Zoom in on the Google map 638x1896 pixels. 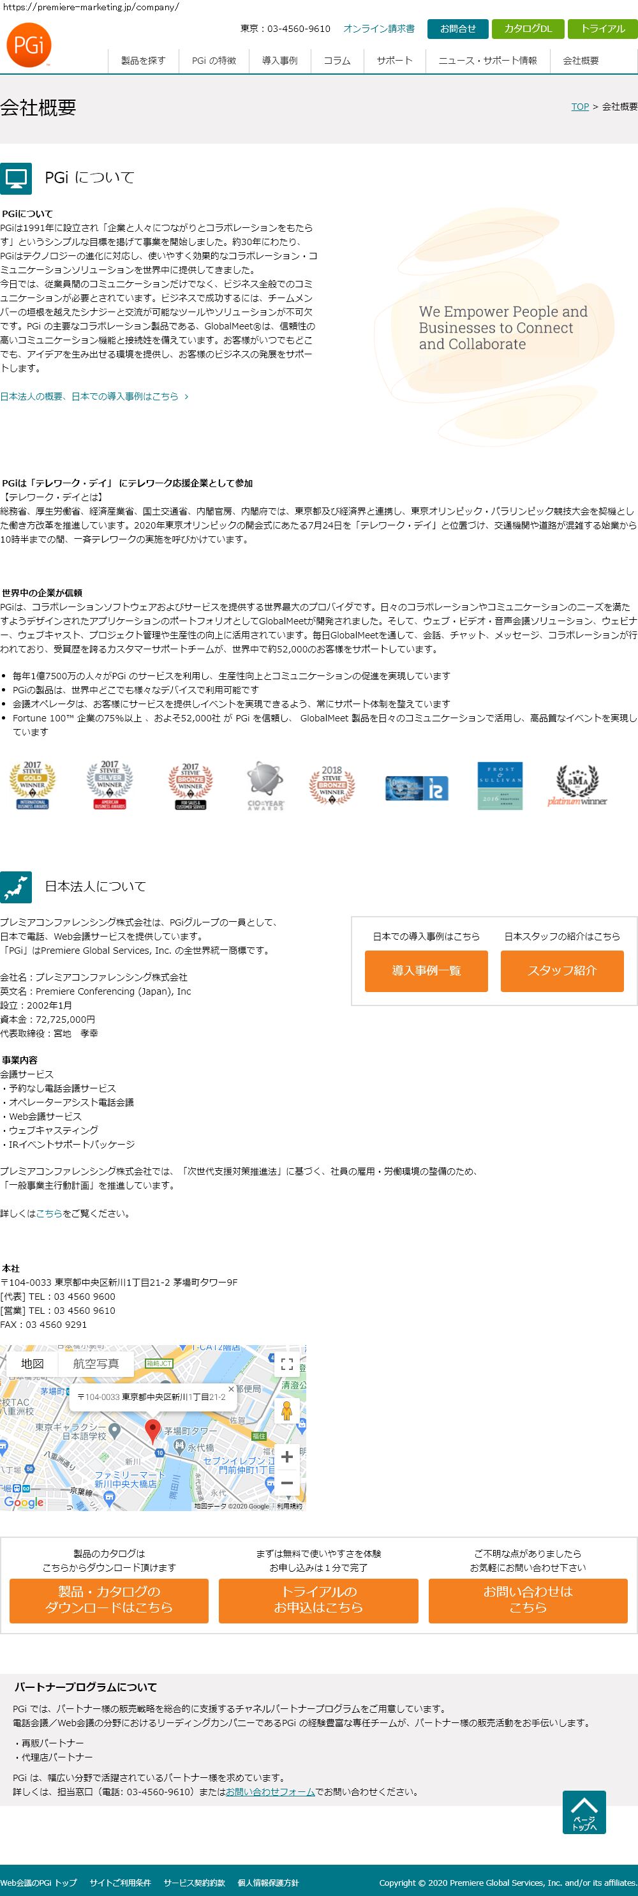pos(287,1457)
